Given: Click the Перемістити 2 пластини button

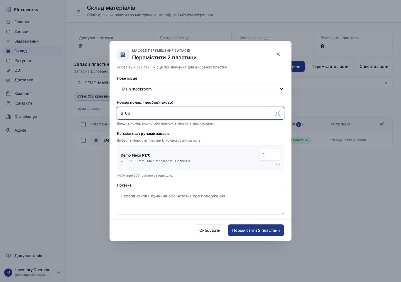Looking at the screenshot, I should tap(256, 230).
